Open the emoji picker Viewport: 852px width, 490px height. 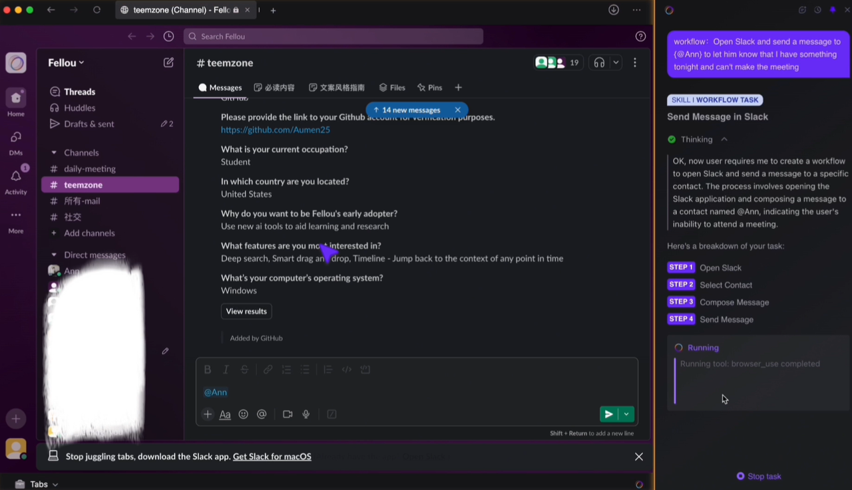[x=244, y=414]
